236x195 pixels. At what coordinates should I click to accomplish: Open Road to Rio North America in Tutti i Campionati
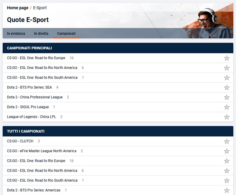tap(42, 171)
